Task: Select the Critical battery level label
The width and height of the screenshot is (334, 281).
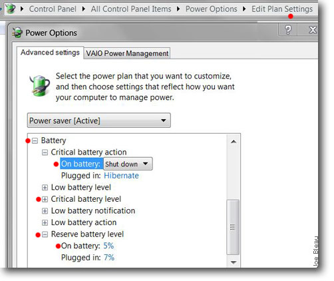Action: [x=86, y=199]
